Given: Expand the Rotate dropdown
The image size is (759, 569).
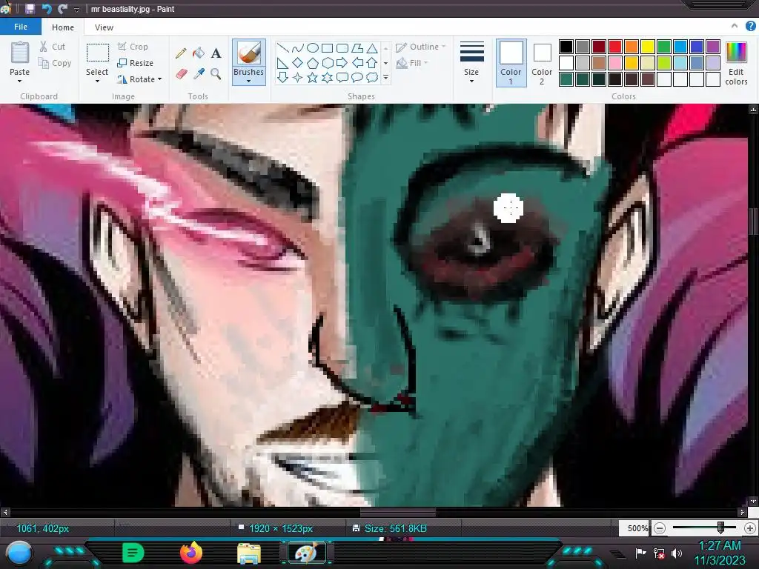Looking at the screenshot, I should (x=160, y=79).
